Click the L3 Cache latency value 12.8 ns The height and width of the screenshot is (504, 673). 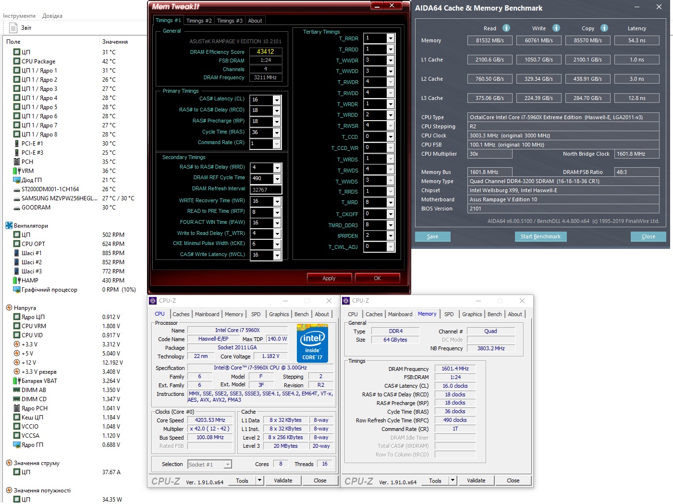(x=637, y=98)
